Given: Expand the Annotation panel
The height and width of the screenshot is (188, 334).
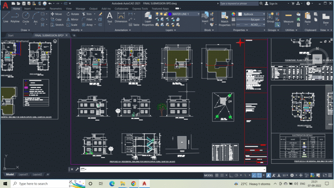Looking at the screenshot, I should 123,30.
